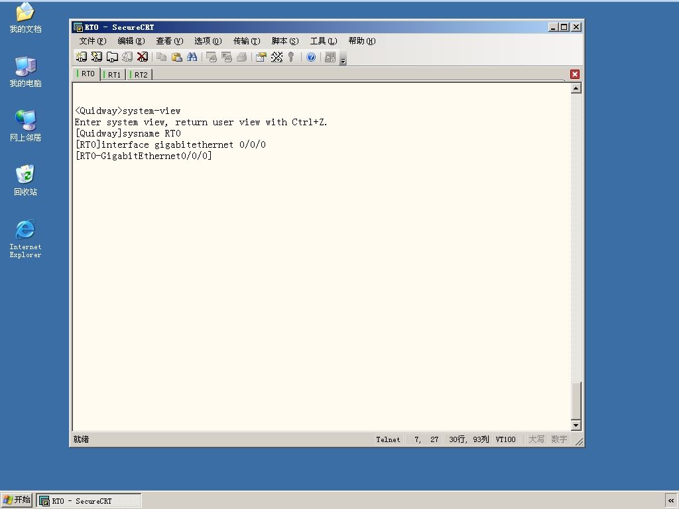Screen dimensions: 679x509
Task: Switch to the RT0 session tab
Action: click(87, 74)
